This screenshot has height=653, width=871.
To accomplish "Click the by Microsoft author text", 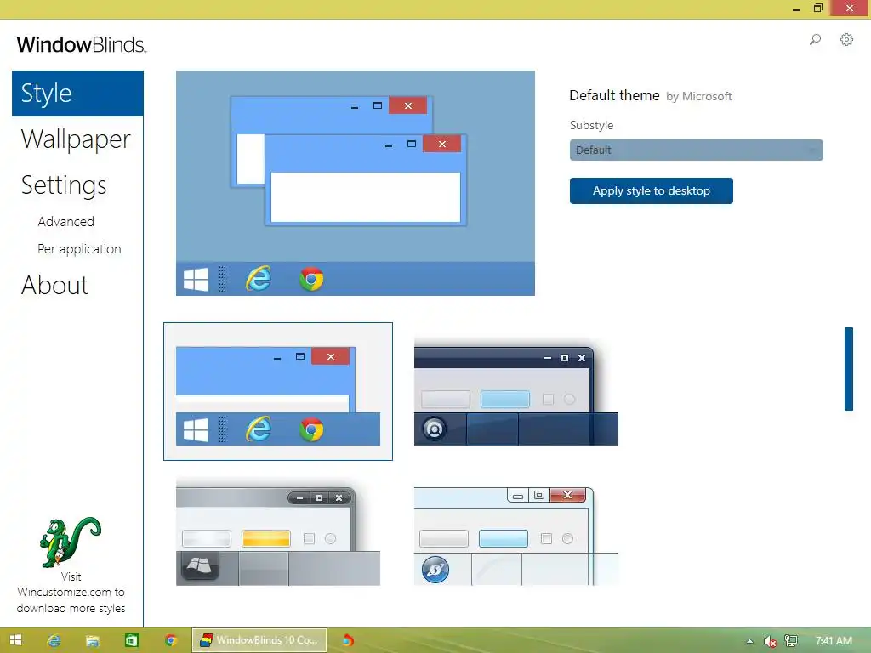I will [699, 97].
